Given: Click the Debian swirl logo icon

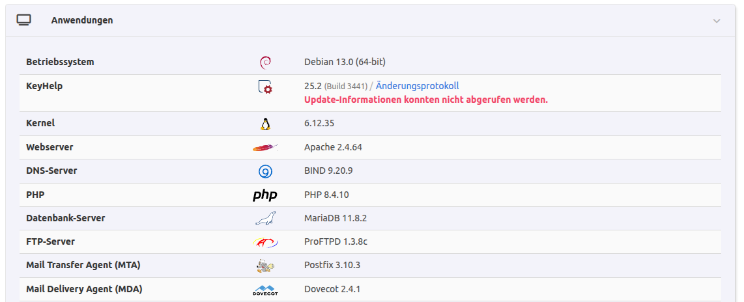Looking at the screenshot, I should [x=265, y=62].
